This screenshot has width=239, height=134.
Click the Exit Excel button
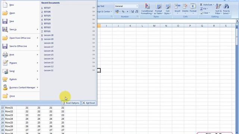point(89,103)
